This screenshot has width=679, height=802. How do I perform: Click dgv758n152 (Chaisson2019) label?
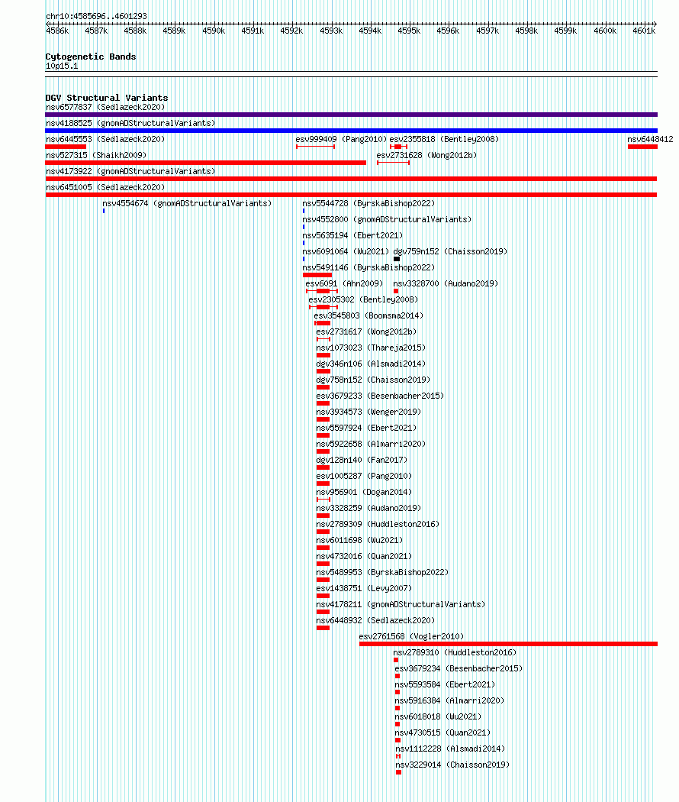[373, 380]
